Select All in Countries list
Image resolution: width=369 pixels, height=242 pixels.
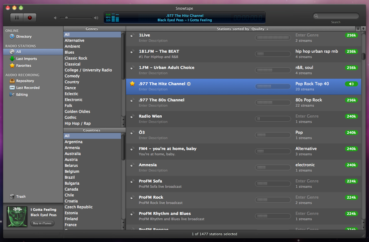click(92, 136)
